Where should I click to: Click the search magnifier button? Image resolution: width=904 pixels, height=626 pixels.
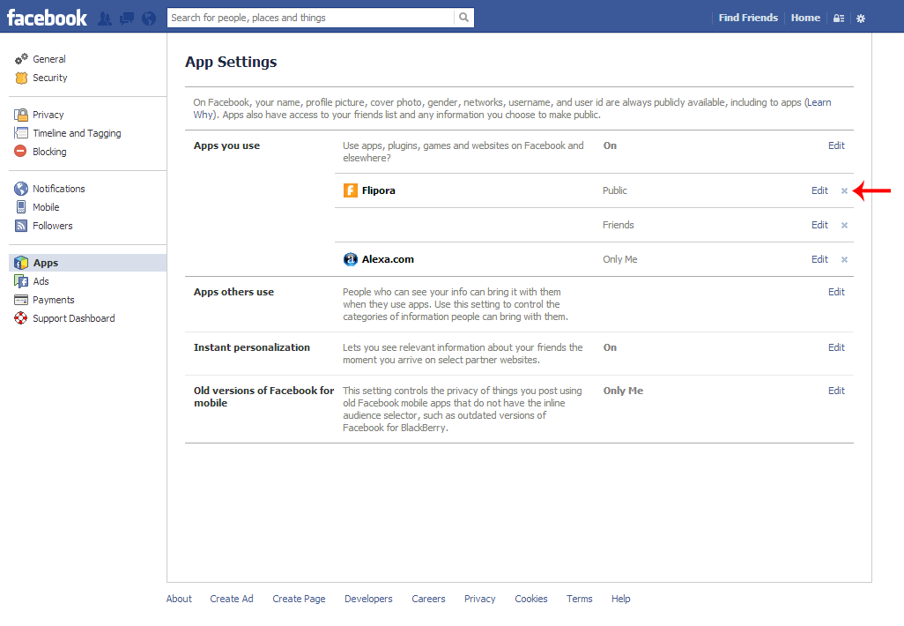coord(463,18)
